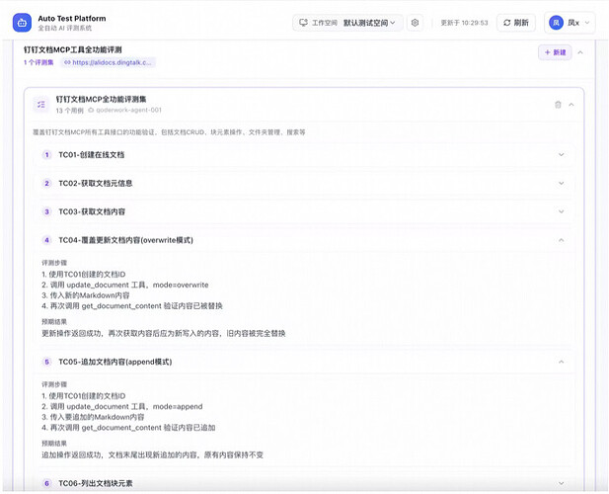The width and height of the screenshot is (609, 494).
Task: Click number badge 3 for TC03
Action: [x=46, y=211]
